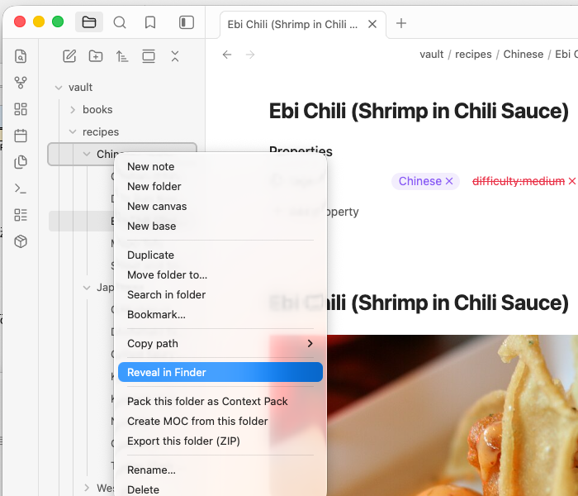Open Copy path submenu arrow
The image size is (578, 496).
tap(310, 344)
